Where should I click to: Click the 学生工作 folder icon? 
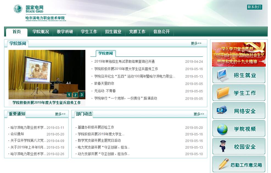pyautogui.click(x=223, y=93)
